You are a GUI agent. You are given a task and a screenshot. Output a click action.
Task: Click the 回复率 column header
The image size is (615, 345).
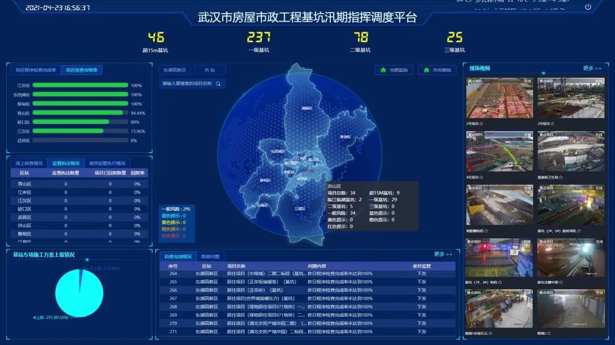(137, 173)
